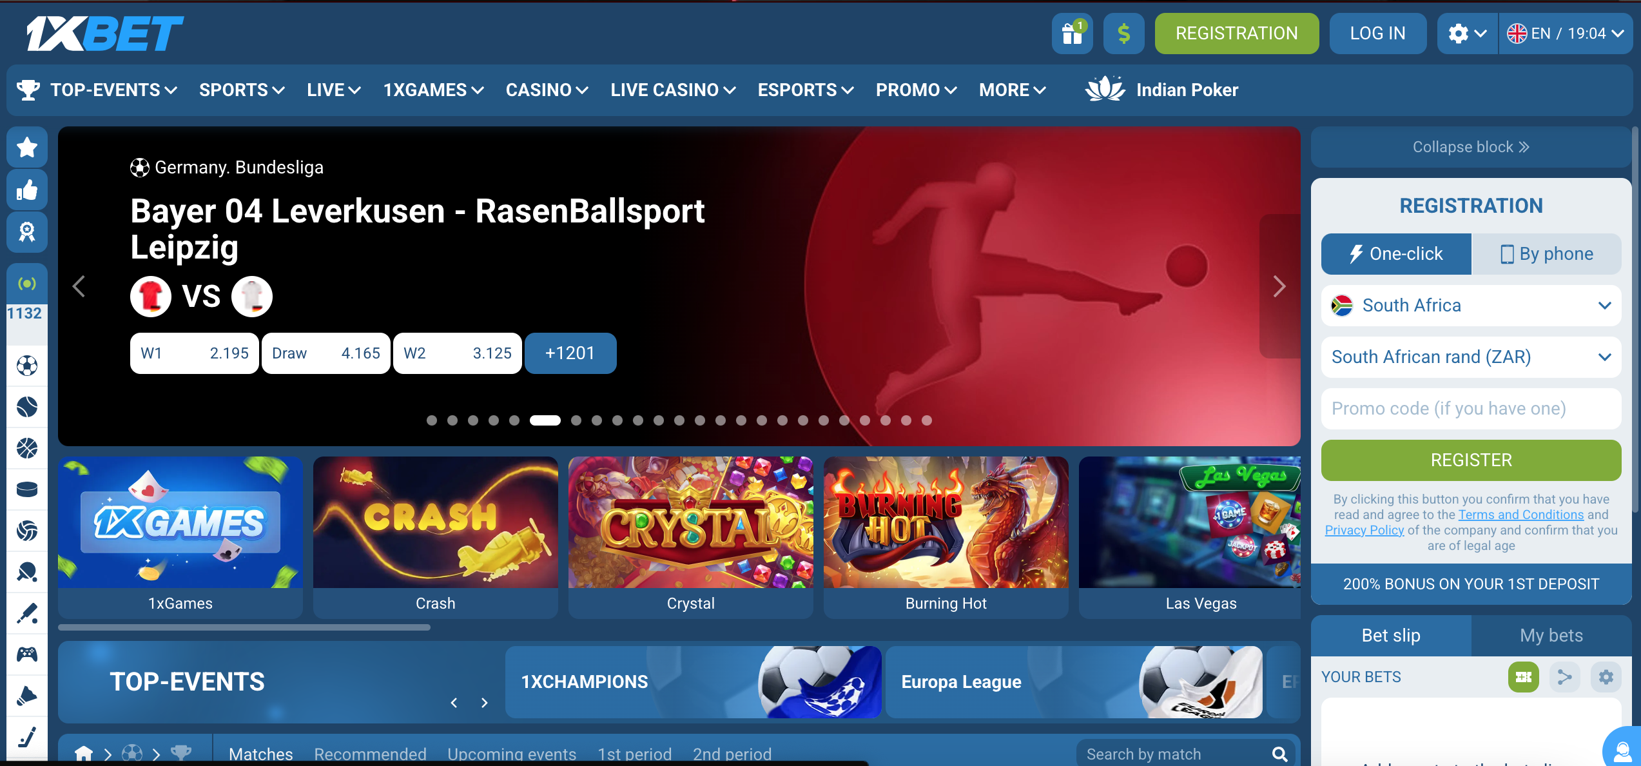Viewport: 1641px width, 766px height.
Task: Open the gift bonus icon
Action: (1072, 34)
